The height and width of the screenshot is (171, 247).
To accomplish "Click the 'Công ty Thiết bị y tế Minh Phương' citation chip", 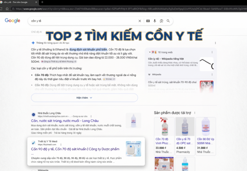I will click(x=59, y=62).
